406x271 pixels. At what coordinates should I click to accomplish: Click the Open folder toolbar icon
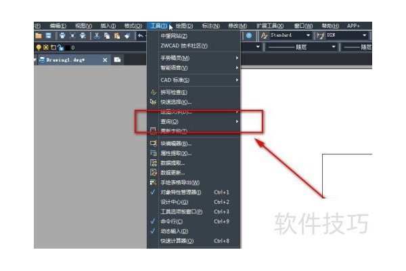pyautogui.click(x=39, y=35)
